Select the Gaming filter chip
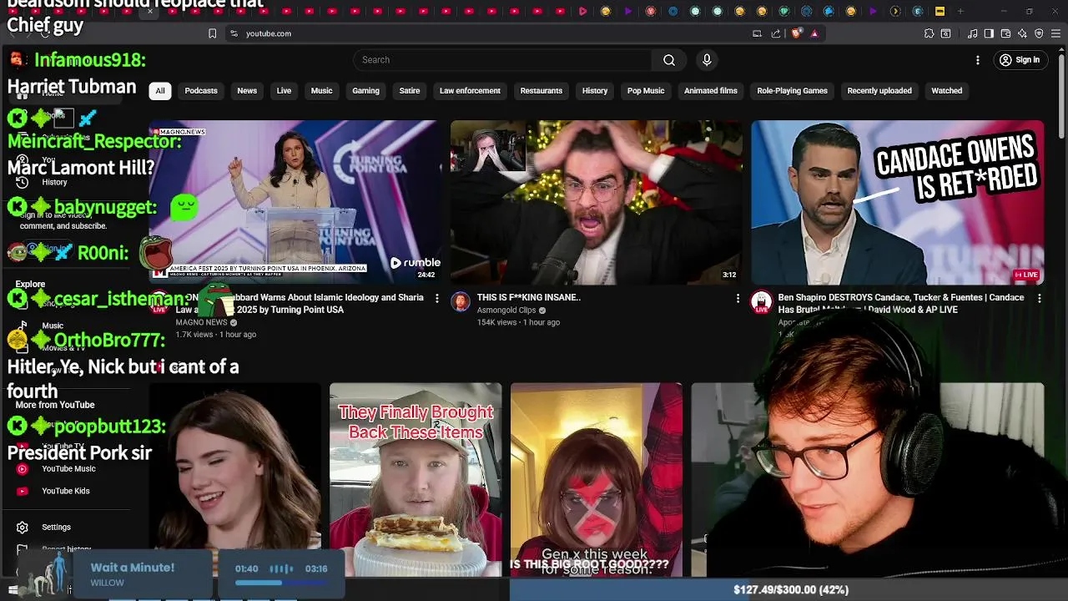This screenshot has height=601, width=1068. (x=365, y=91)
